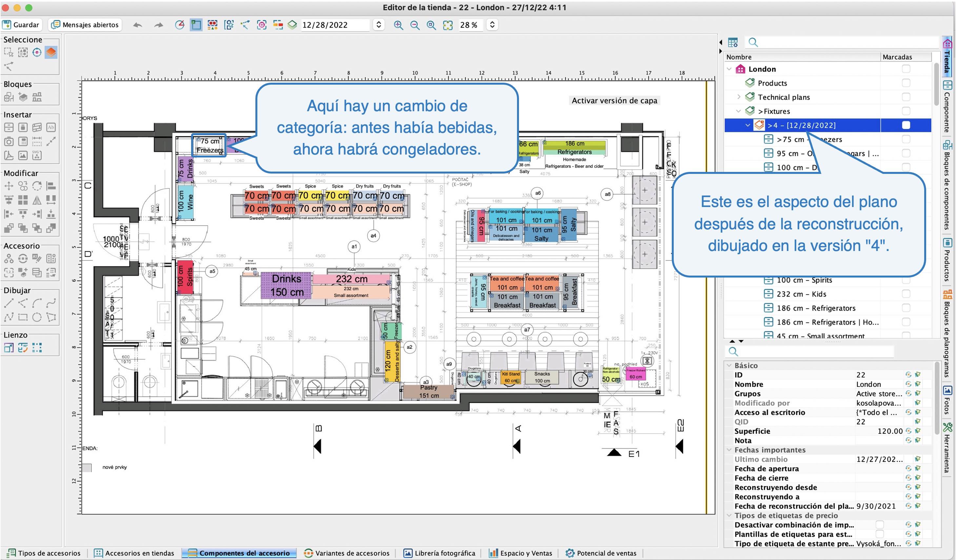Open the date stepper next to 12/28/2022
This screenshot has width=956, height=560.
pos(378,25)
